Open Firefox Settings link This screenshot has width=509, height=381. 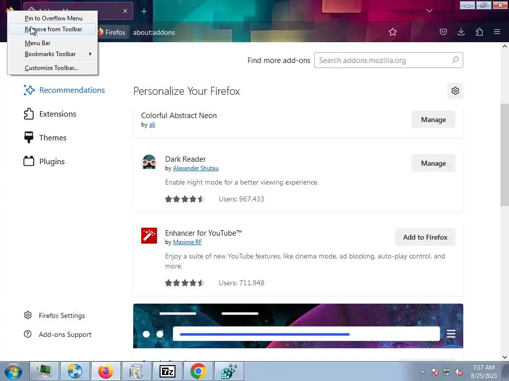(x=55, y=316)
